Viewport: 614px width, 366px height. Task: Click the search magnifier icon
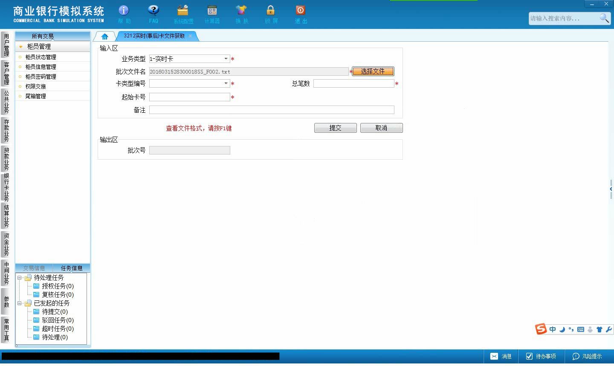point(604,18)
